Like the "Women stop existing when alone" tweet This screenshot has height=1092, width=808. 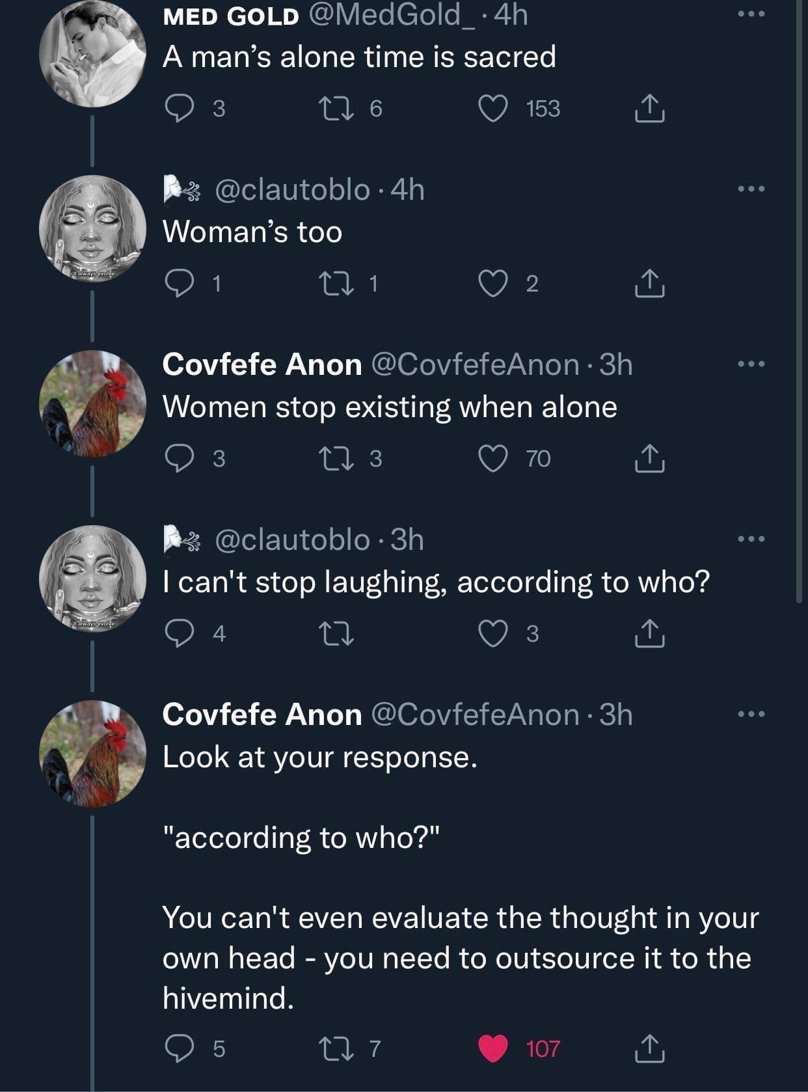494,459
